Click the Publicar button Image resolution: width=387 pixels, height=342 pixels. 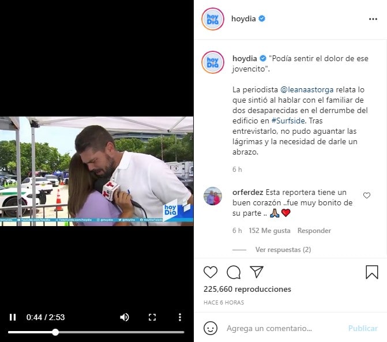click(x=363, y=328)
